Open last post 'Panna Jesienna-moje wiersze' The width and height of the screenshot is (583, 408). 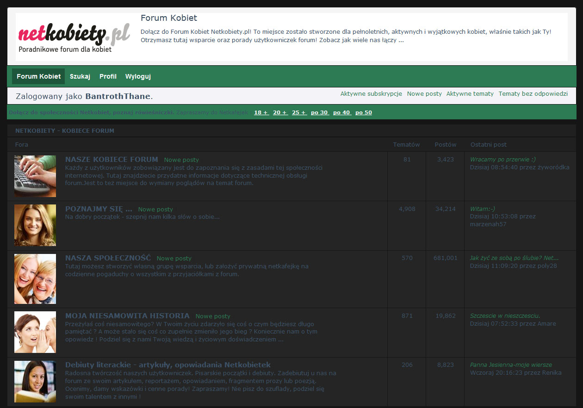coord(511,365)
